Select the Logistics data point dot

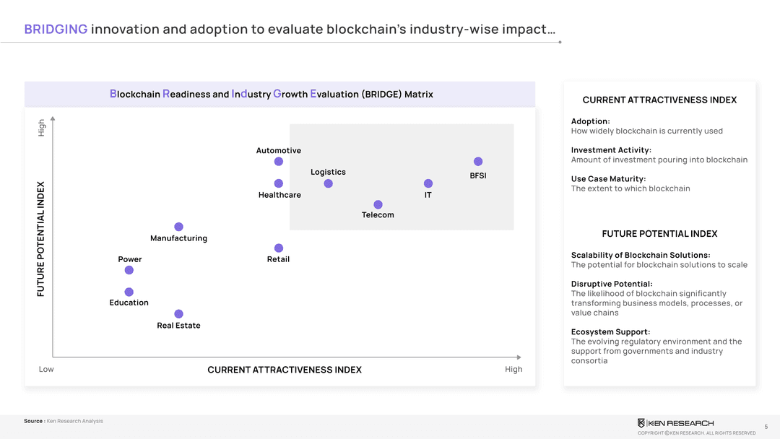[329, 183]
